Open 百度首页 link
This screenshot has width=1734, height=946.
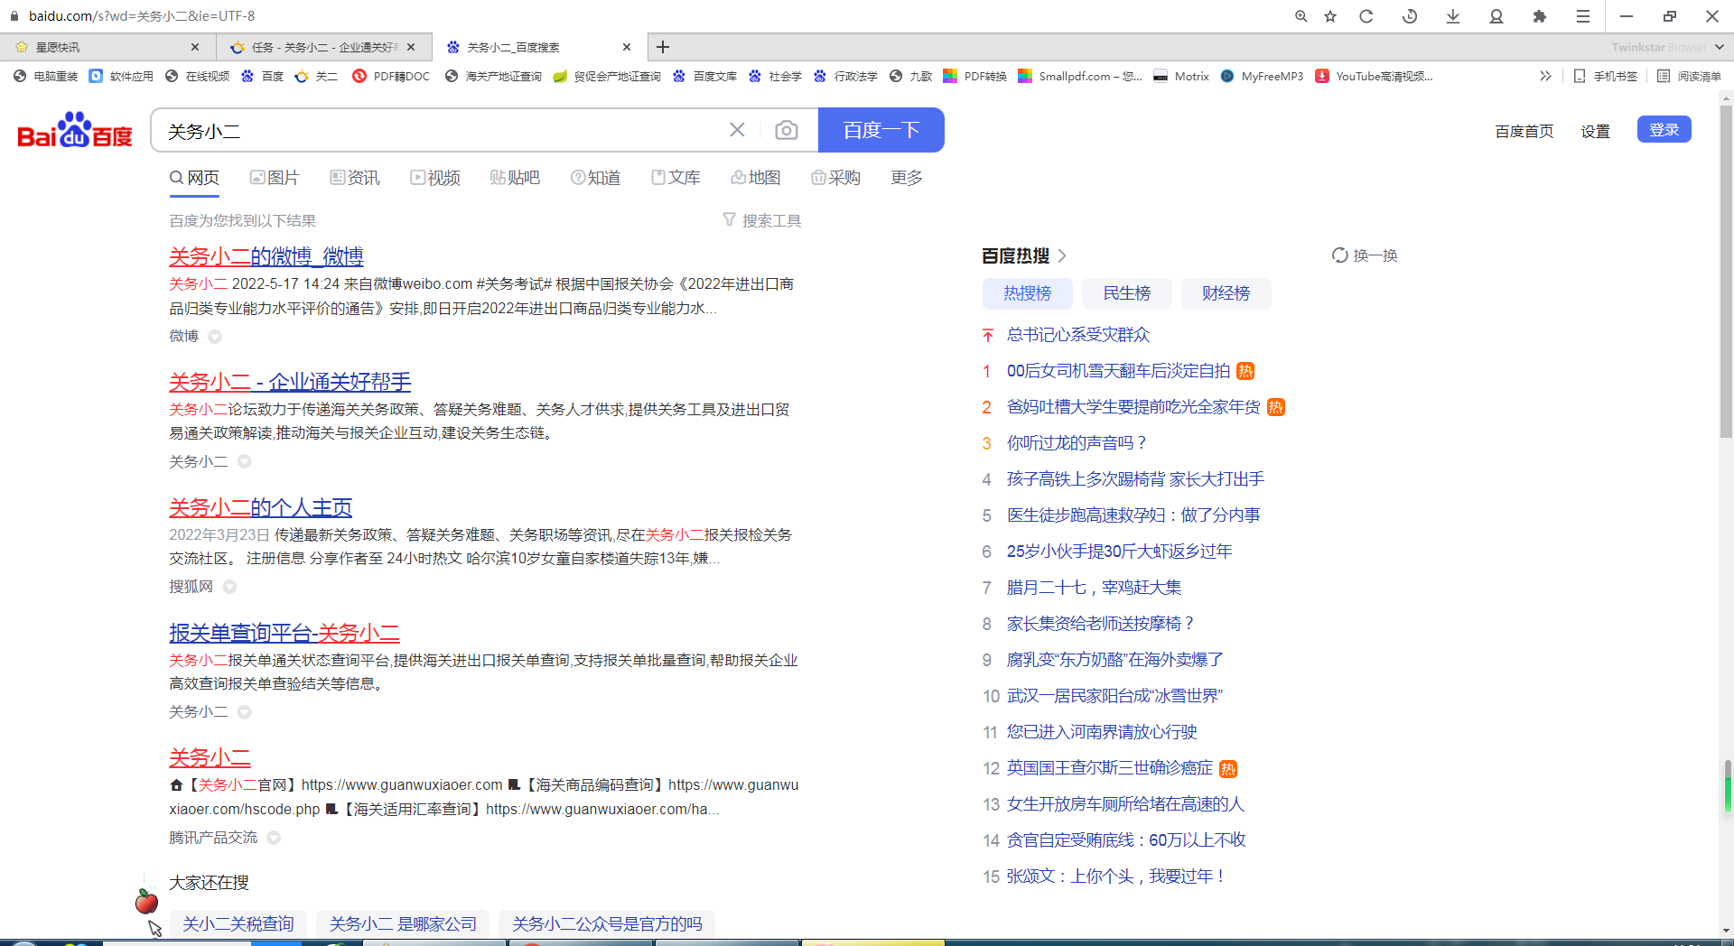pyautogui.click(x=1524, y=131)
